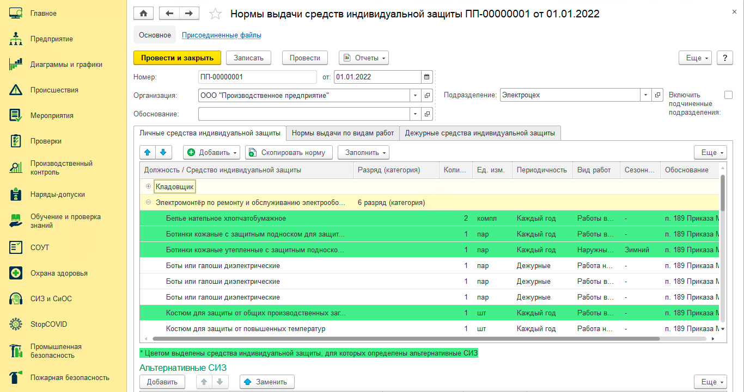The width and height of the screenshot is (744, 392).
Task: Navigate forward with the right arrow
Action: (189, 14)
